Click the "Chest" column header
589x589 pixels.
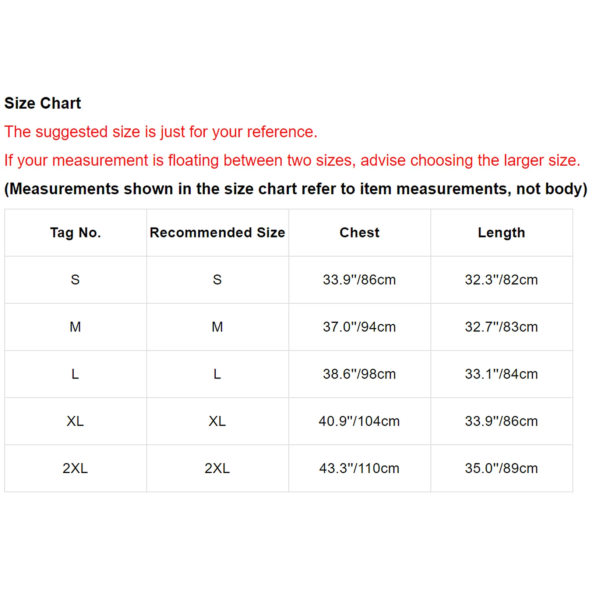(359, 233)
